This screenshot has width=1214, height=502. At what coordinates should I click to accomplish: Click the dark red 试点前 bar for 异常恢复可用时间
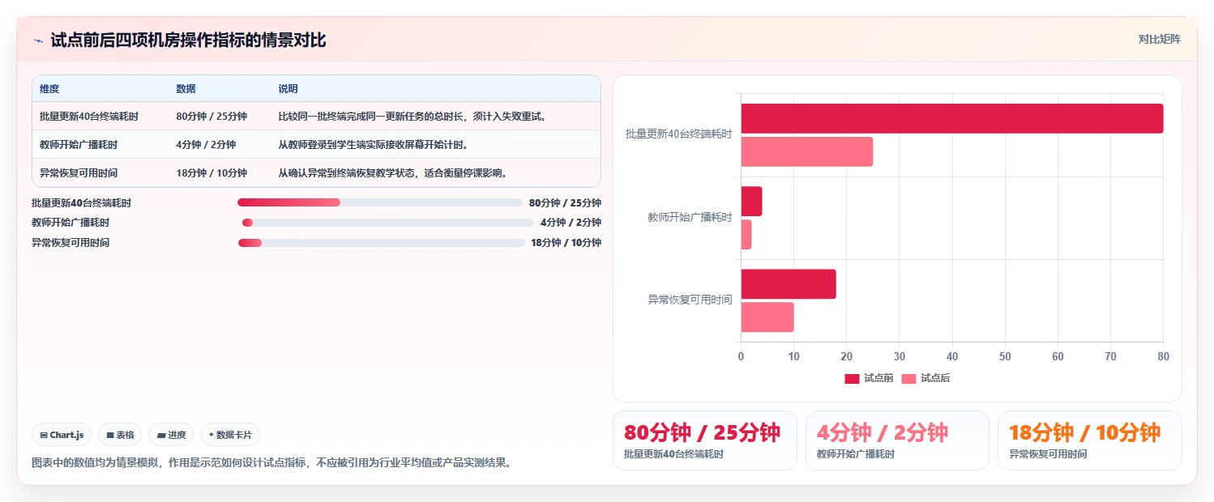[x=788, y=284]
